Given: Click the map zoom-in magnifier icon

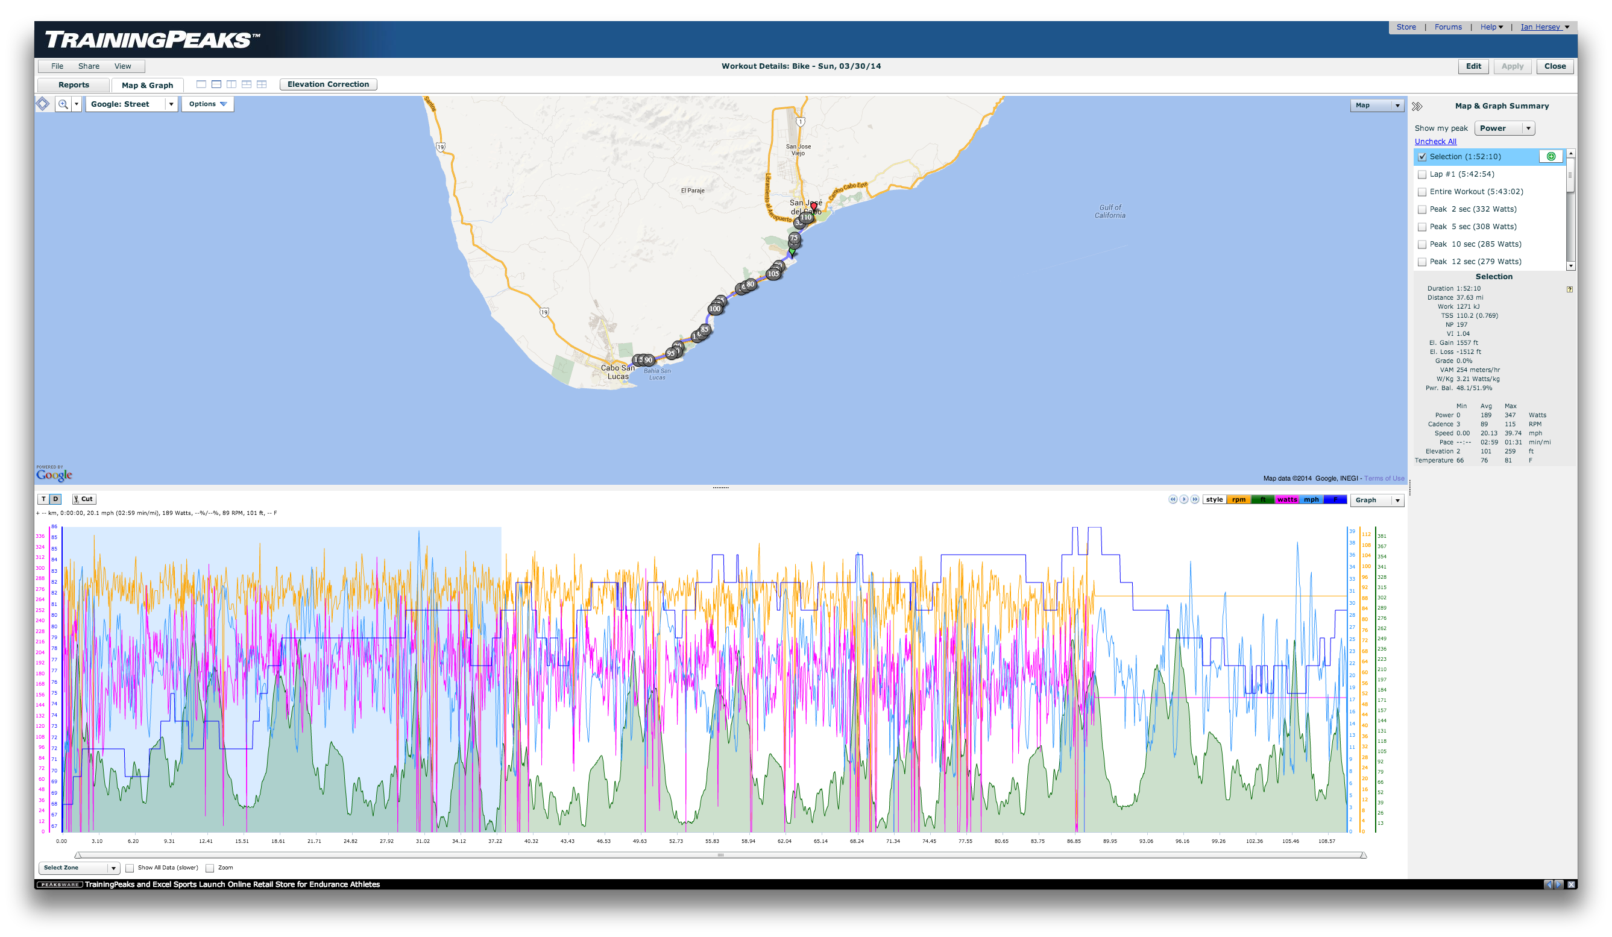Looking at the screenshot, I should tap(63, 104).
